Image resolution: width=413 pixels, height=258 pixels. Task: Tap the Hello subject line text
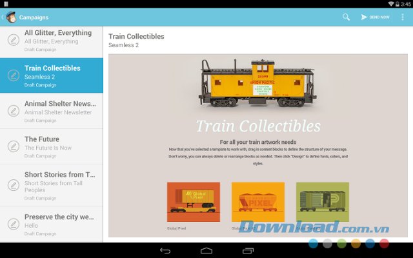(x=31, y=226)
